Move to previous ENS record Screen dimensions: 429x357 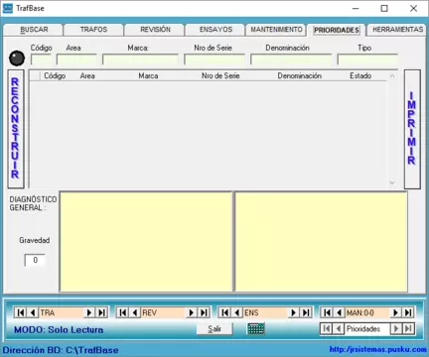[237, 312]
